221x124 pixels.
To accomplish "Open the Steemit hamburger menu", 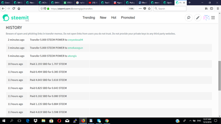I will pos(213,18).
